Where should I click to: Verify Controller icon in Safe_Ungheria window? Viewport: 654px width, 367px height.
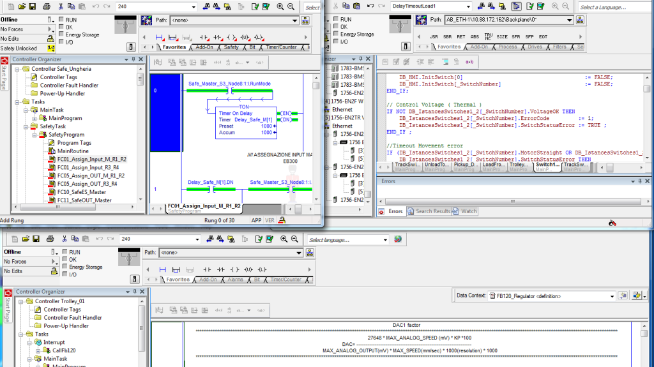pos(266,6)
